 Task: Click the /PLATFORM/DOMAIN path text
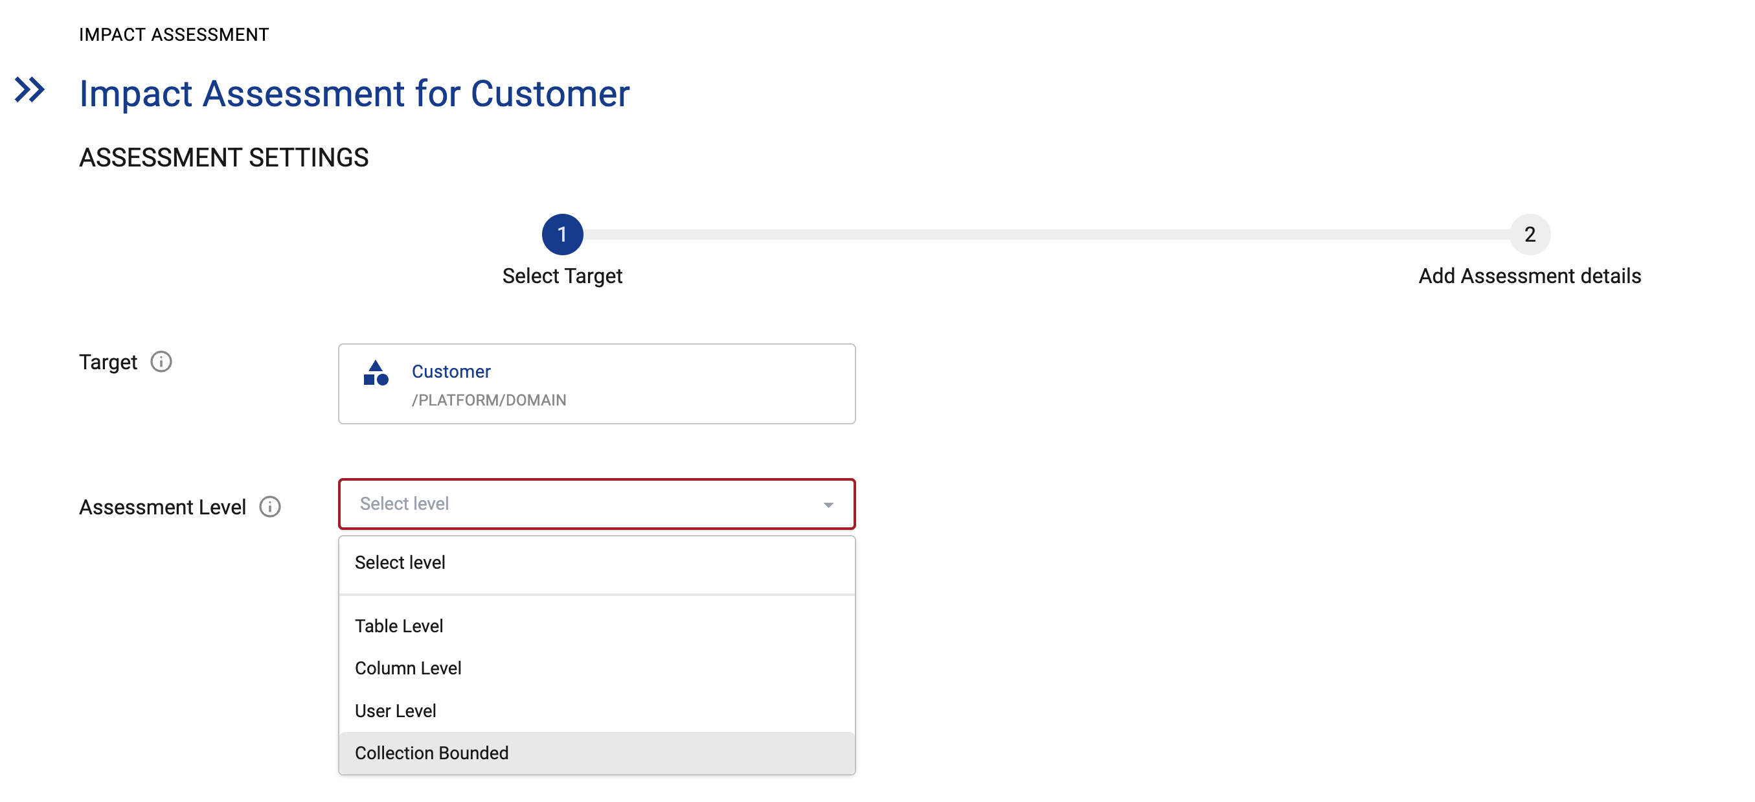pos(488,400)
